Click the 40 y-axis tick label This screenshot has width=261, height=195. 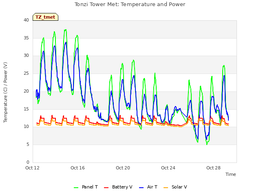[26, 20]
